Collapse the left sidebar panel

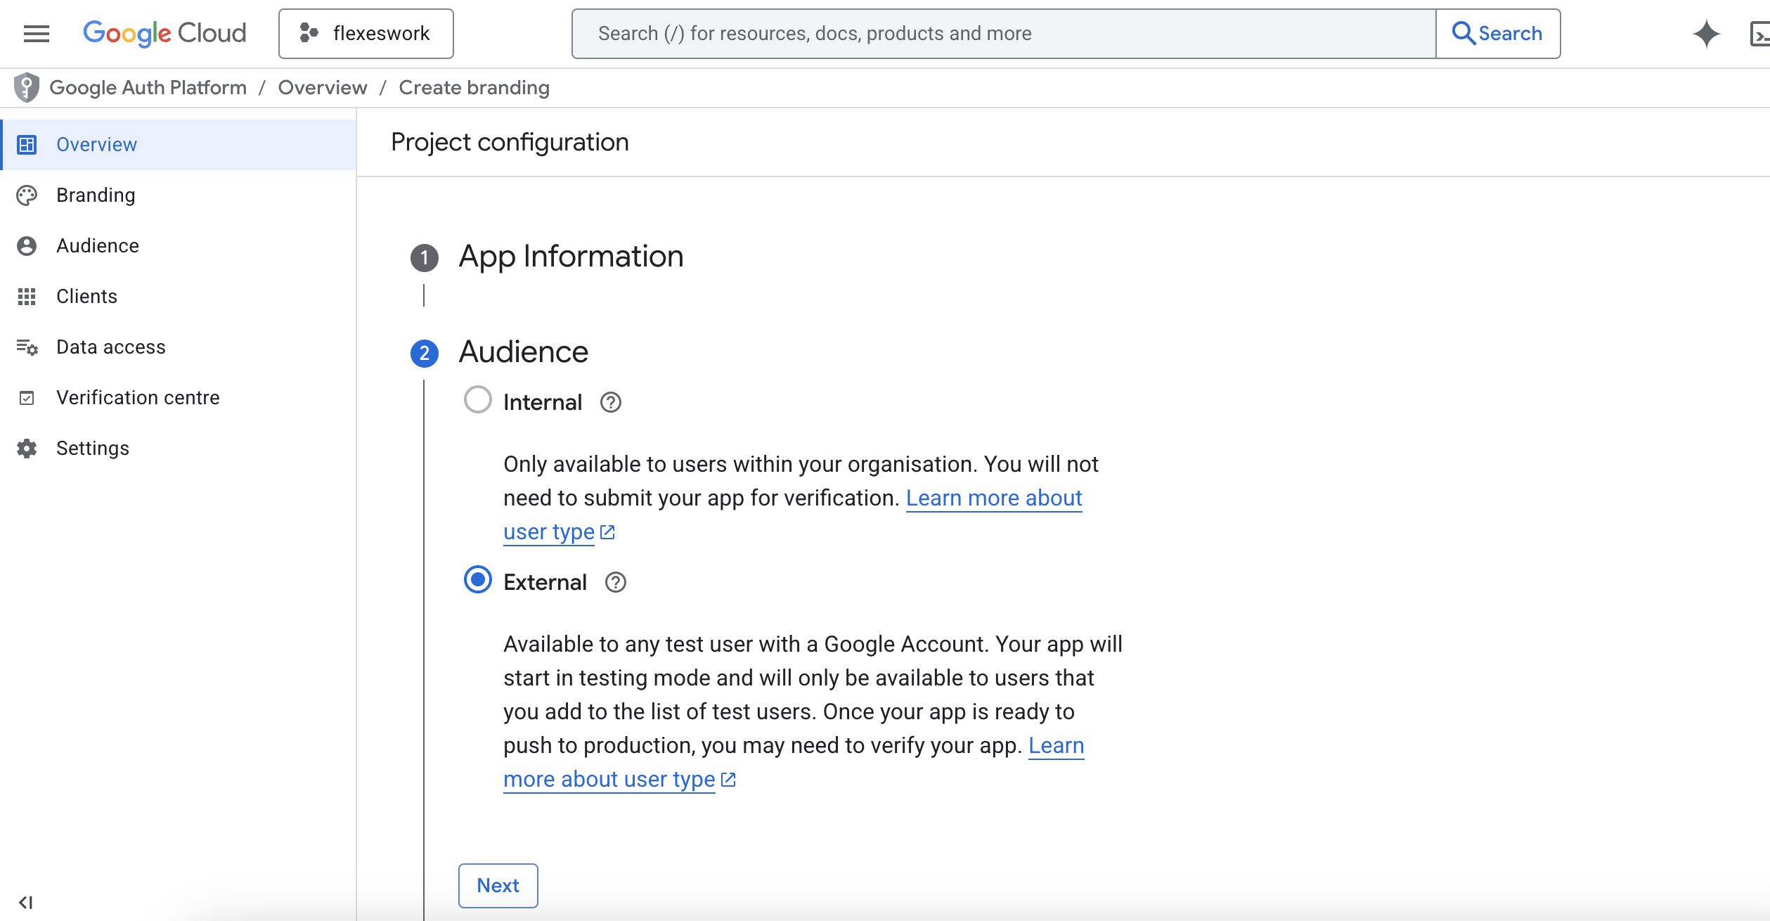[x=26, y=902]
